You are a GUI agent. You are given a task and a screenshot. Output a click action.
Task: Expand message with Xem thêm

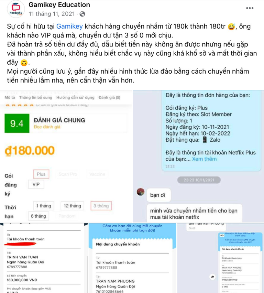click(205, 159)
